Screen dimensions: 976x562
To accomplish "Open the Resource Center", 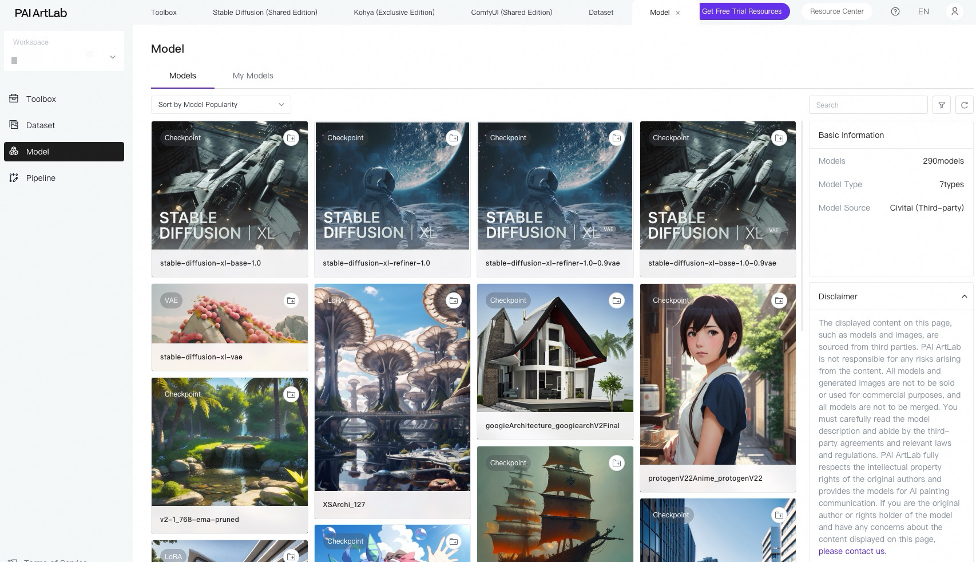I will (837, 11).
